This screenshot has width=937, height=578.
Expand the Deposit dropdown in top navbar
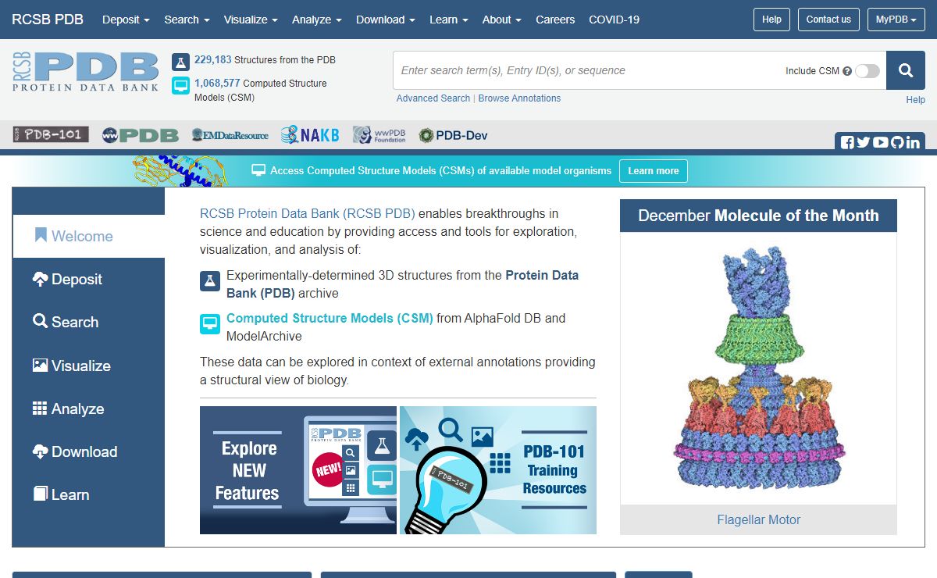[x=126, y=20]
